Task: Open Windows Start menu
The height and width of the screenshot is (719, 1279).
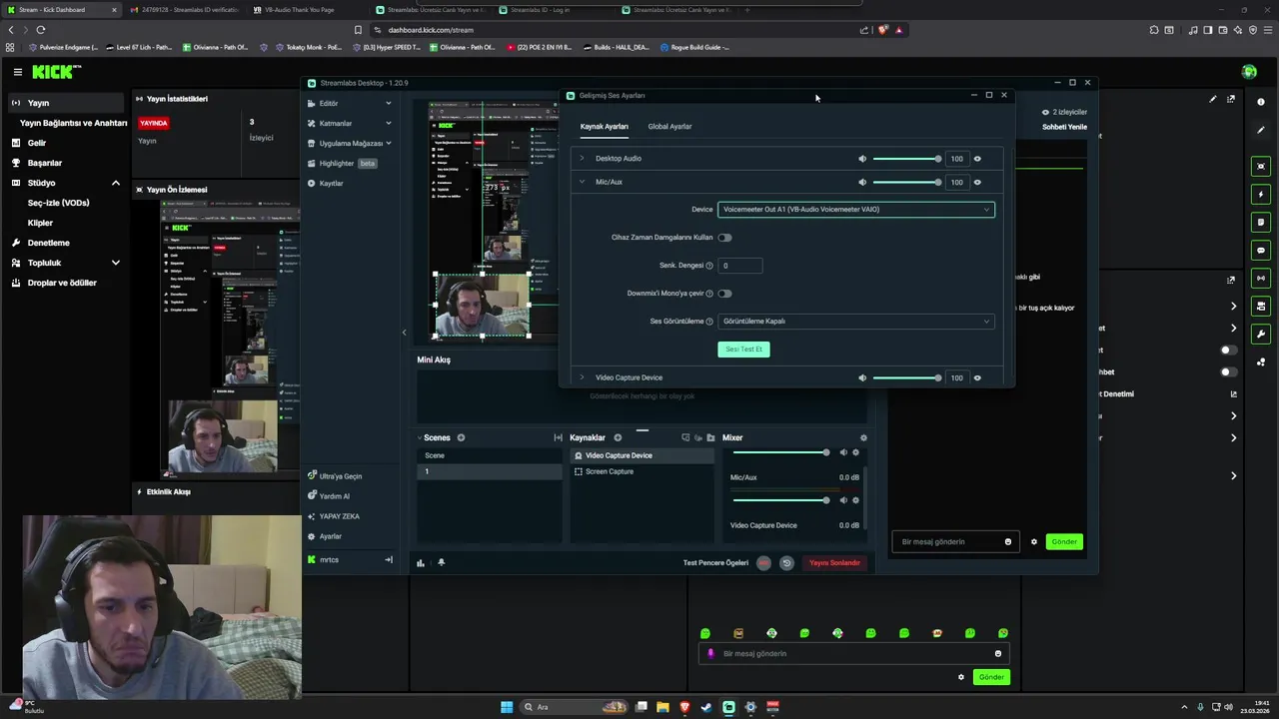Action: (x=507, y=707)
